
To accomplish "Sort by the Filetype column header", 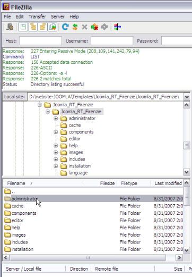I will click(x=134, y=183).
